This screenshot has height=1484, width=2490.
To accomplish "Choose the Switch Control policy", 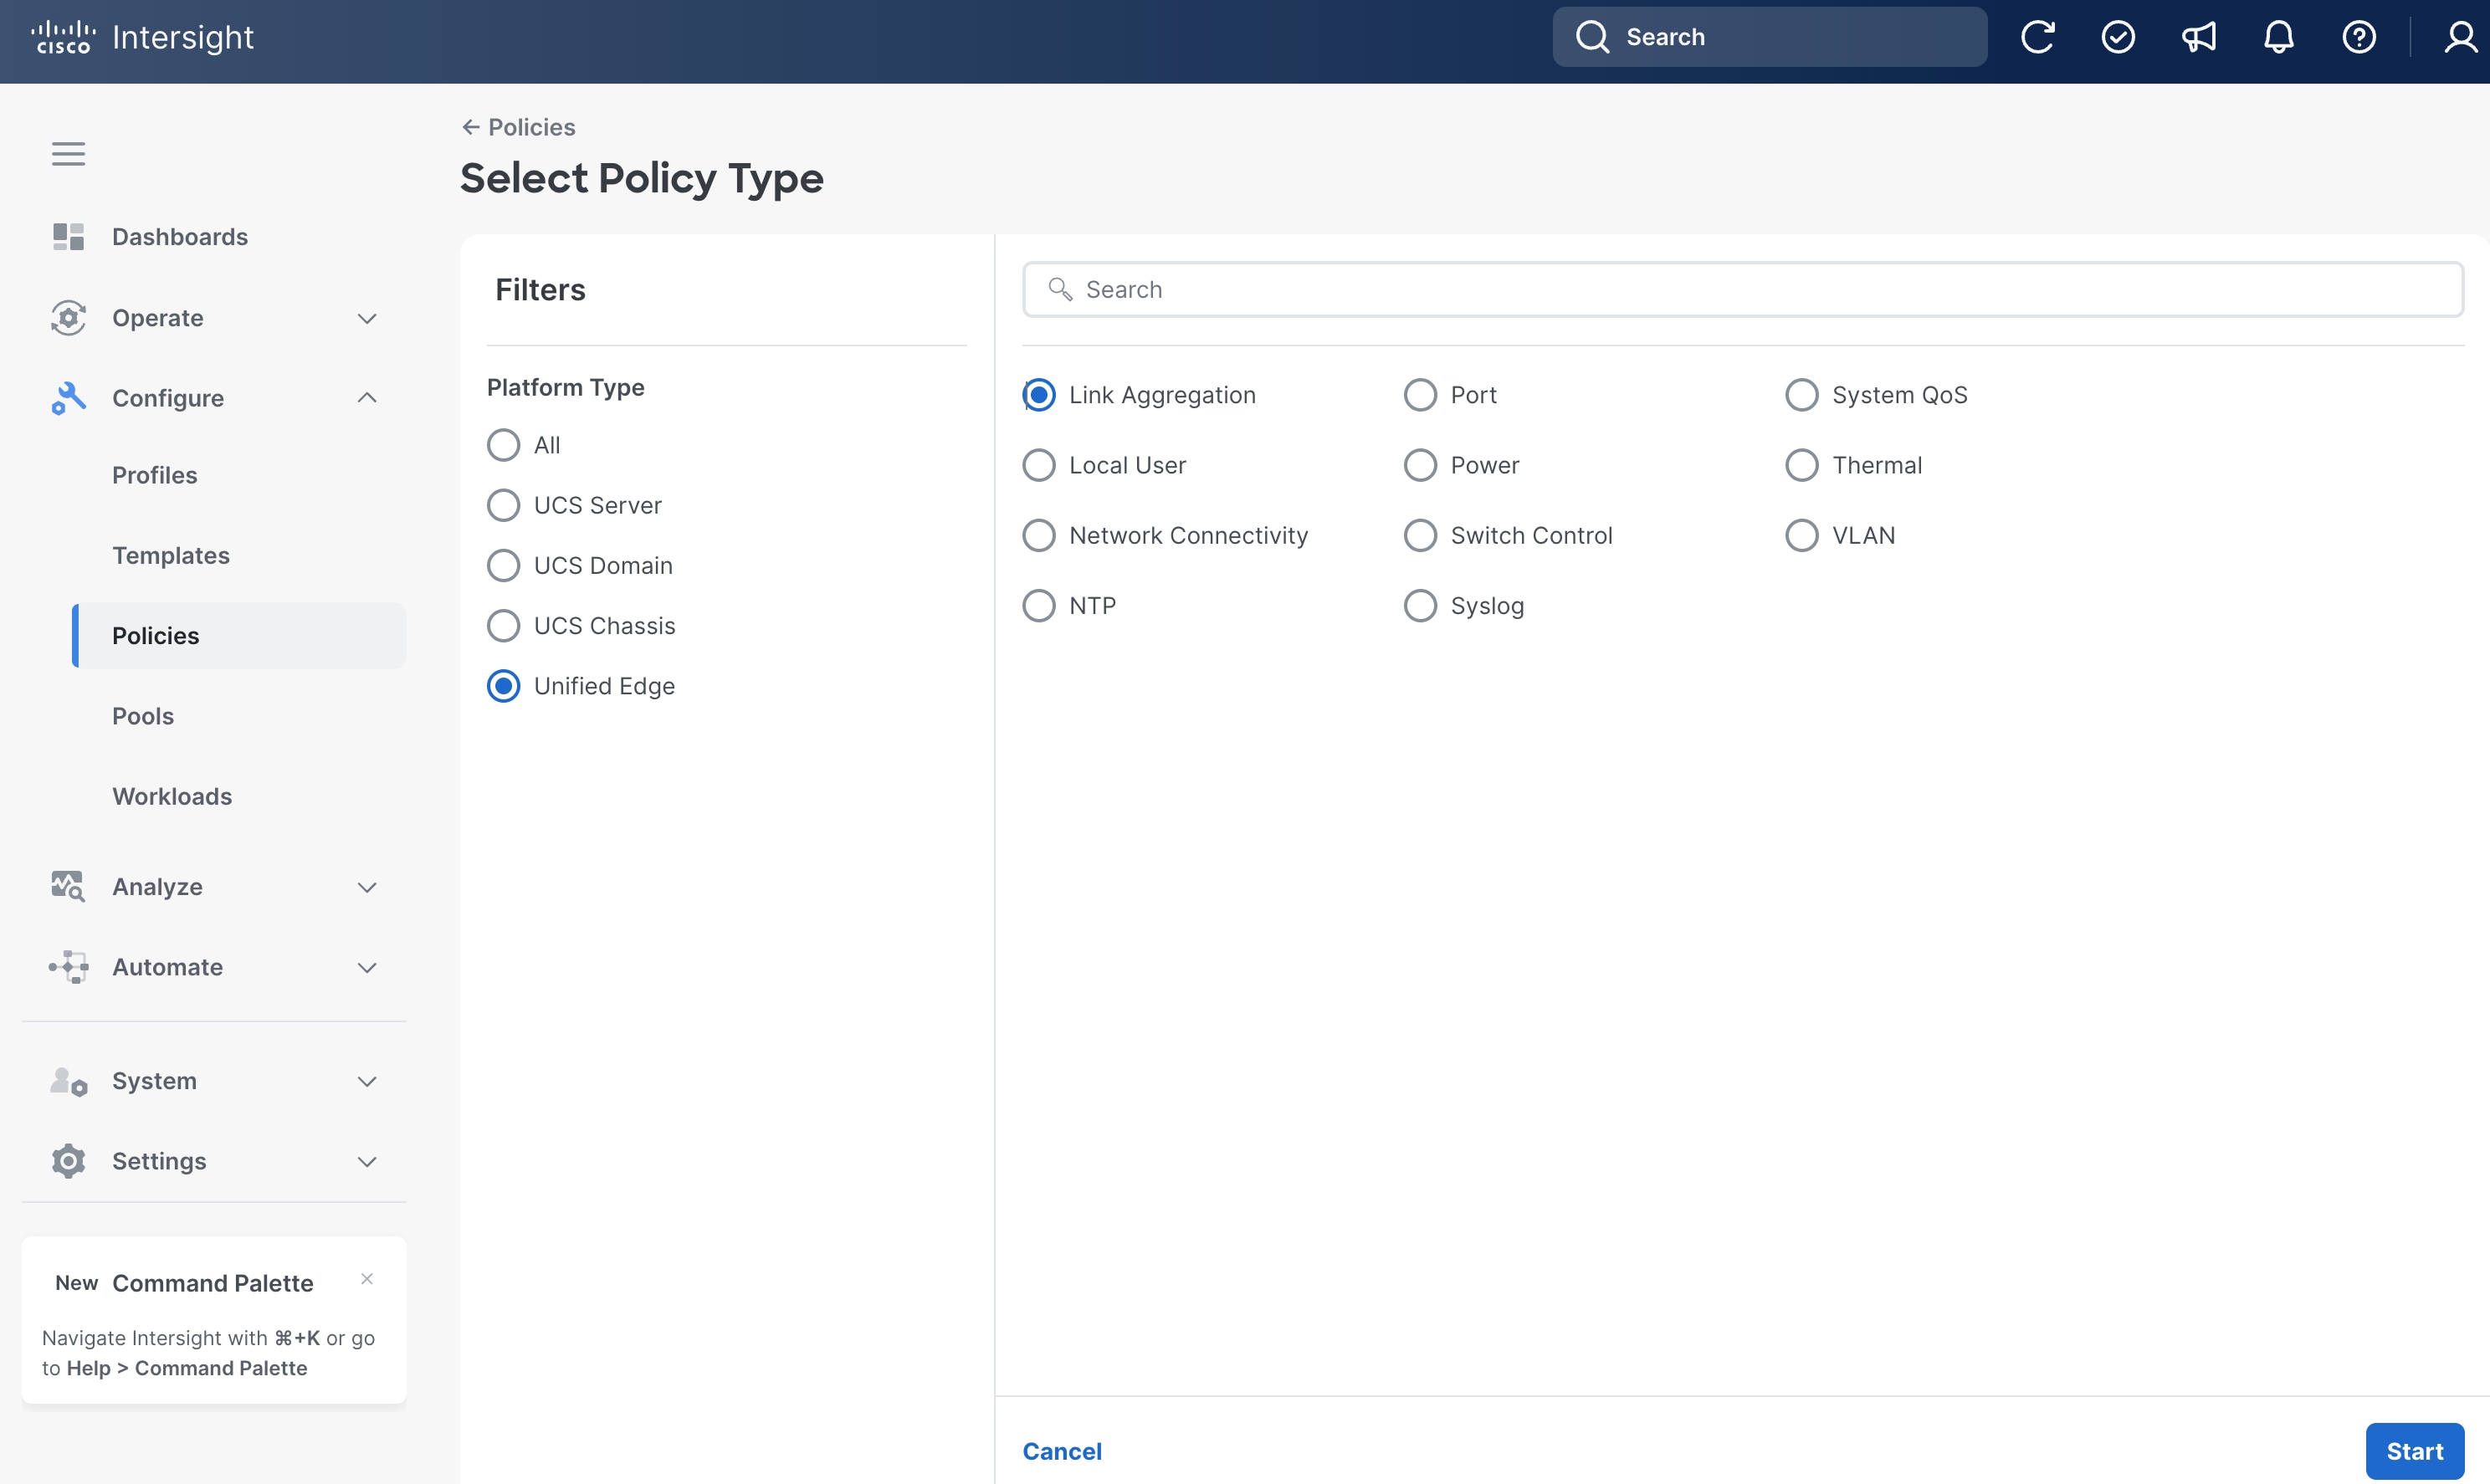I will coord(1420,535).
